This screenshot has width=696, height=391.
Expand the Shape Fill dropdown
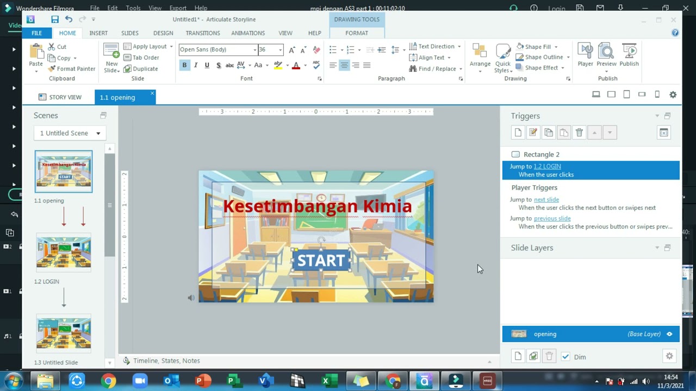pos(556,47)
